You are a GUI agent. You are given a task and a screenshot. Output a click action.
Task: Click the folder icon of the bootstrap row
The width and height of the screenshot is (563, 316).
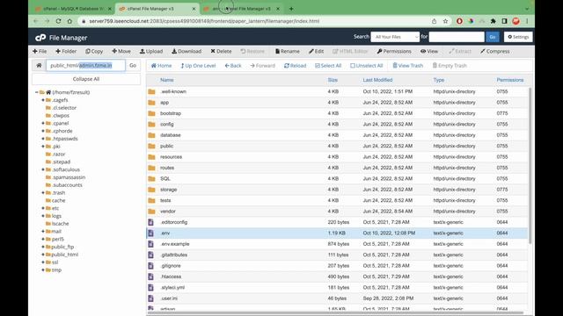point(151,113)
